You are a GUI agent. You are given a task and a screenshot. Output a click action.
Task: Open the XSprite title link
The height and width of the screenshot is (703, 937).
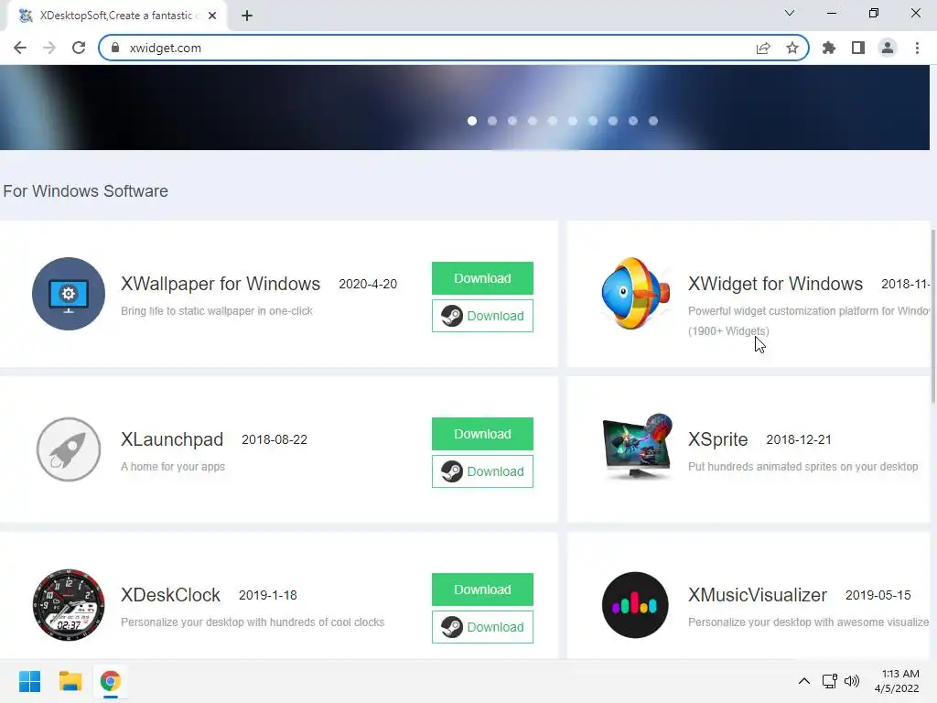717,439
